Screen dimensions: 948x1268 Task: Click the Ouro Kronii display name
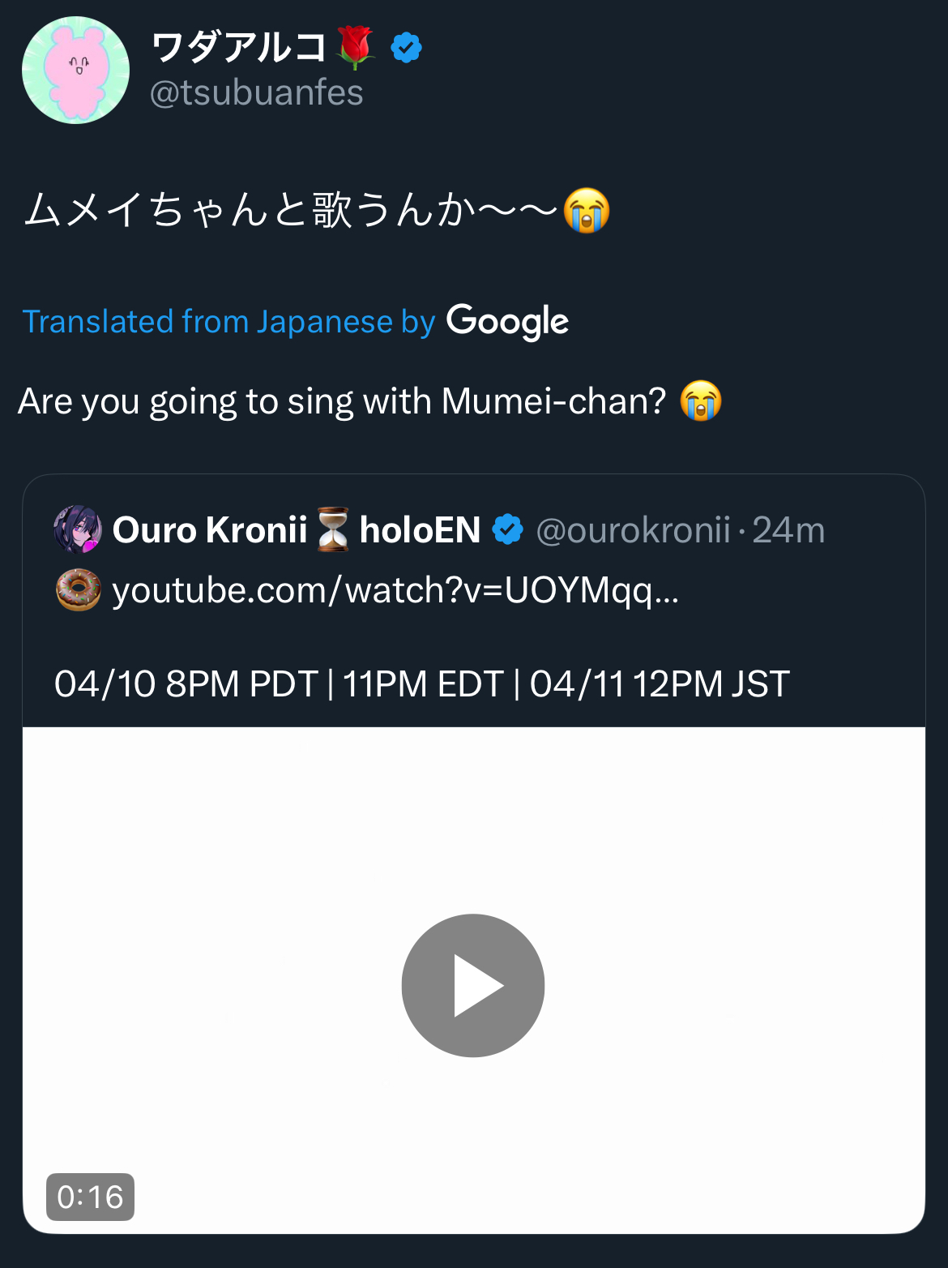point(210,530)
